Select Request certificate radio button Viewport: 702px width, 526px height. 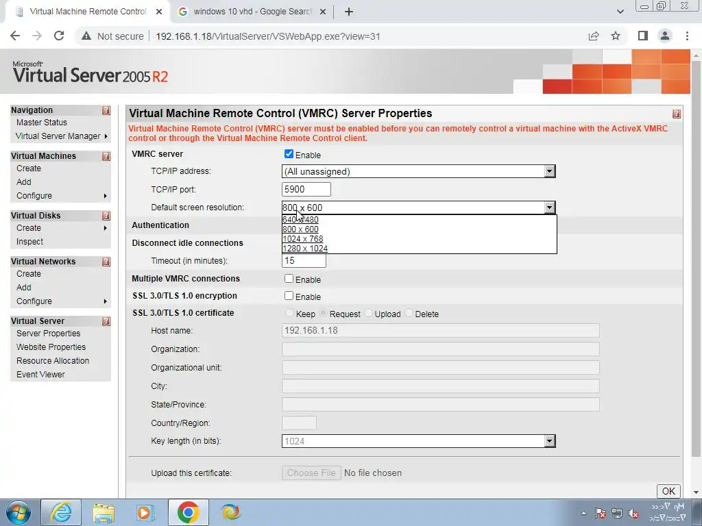pyautogui.click(x=323, y=313)
